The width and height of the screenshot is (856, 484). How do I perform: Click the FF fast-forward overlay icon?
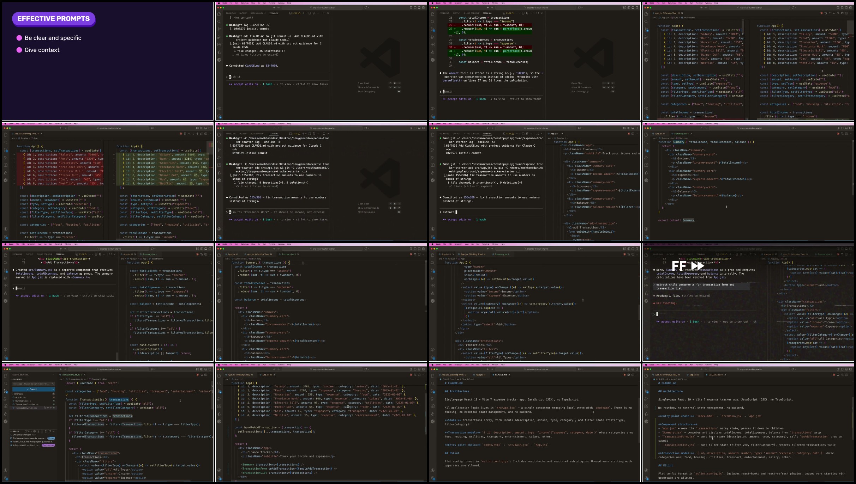pos(688,266)
